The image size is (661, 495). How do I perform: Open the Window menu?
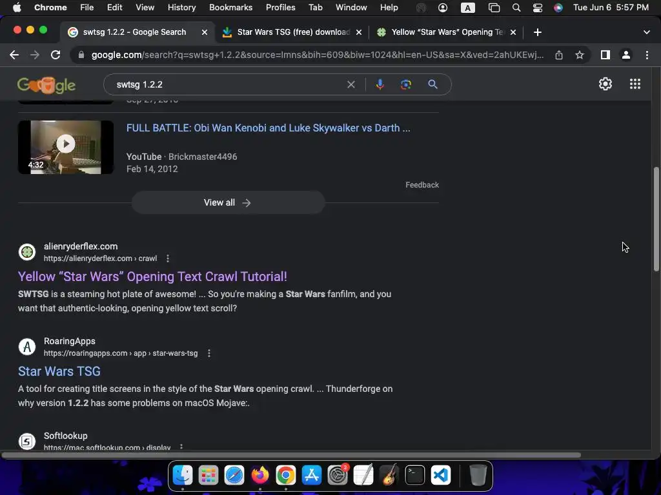click(x=351, y=7)
